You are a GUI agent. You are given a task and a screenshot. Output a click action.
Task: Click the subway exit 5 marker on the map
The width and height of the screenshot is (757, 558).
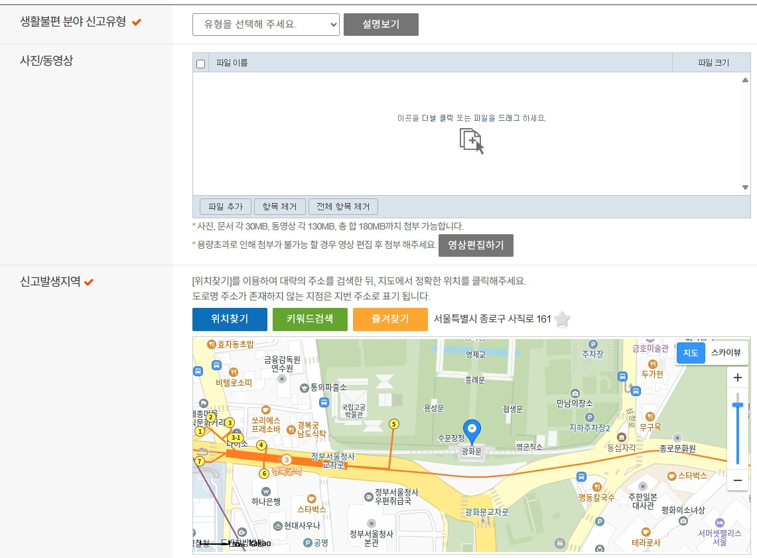[x=394, y=424]
